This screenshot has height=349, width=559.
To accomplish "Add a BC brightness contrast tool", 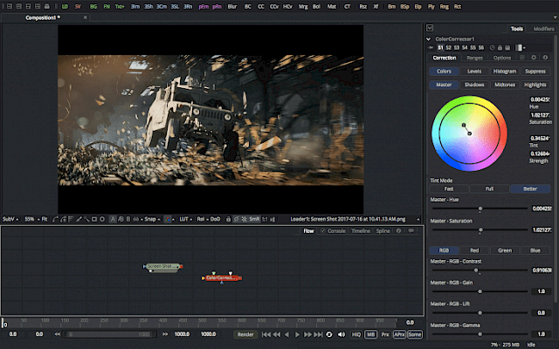I will click(248, 5).
